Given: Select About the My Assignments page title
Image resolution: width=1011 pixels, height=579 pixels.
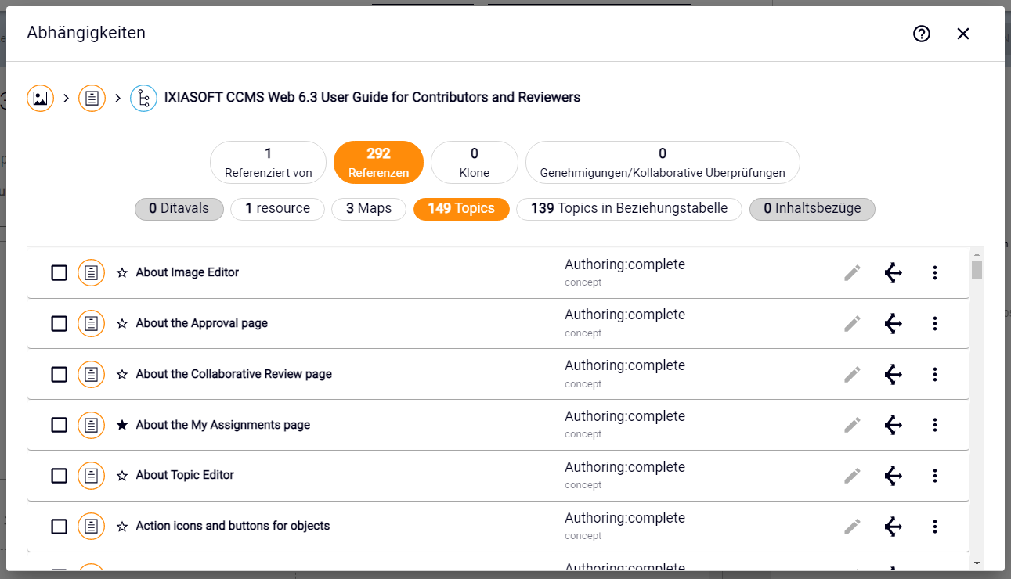Looking at the screenshot, I should pos(223,425).
